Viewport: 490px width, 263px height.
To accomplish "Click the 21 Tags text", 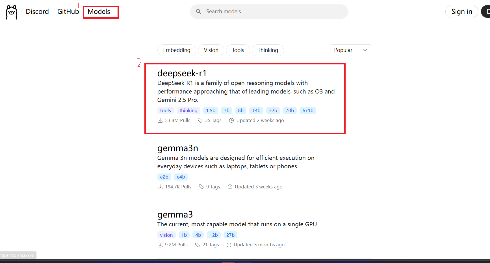I will tap(211, 245).
